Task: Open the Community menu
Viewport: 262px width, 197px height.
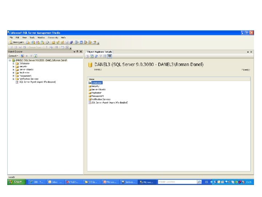Action: click(53, 38)
